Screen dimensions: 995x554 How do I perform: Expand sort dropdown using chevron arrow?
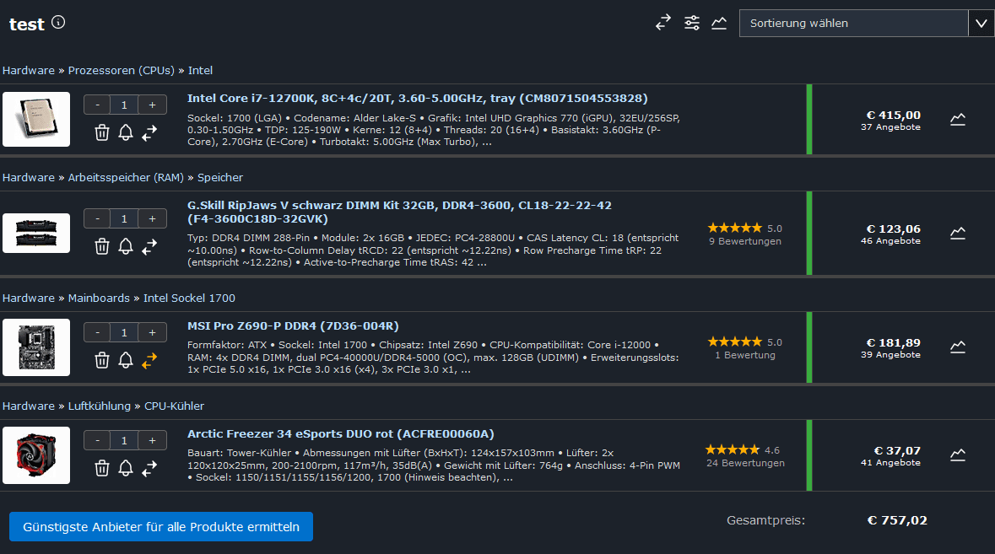981,23
